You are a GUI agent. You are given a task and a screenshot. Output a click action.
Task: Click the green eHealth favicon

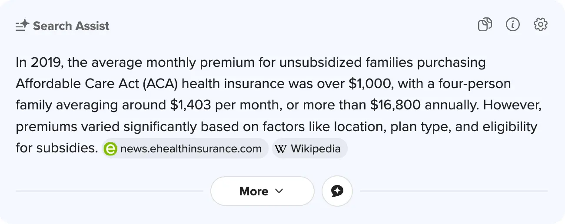pyautogui.click(x=111, y=149)
